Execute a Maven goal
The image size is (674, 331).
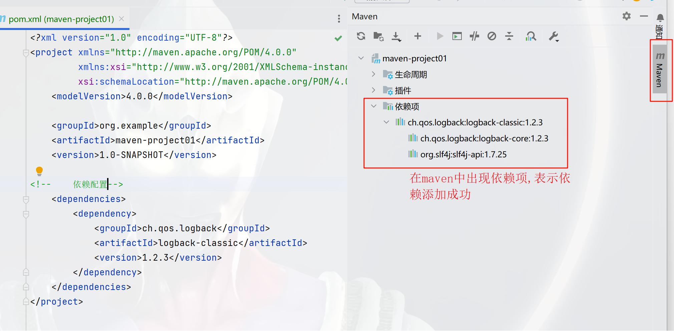(457, 36)
